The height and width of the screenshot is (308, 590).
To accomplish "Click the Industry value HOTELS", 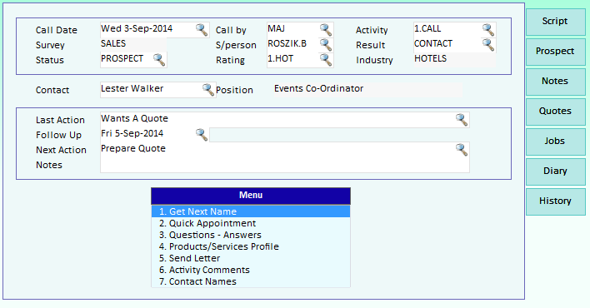I will coord(454,60).
